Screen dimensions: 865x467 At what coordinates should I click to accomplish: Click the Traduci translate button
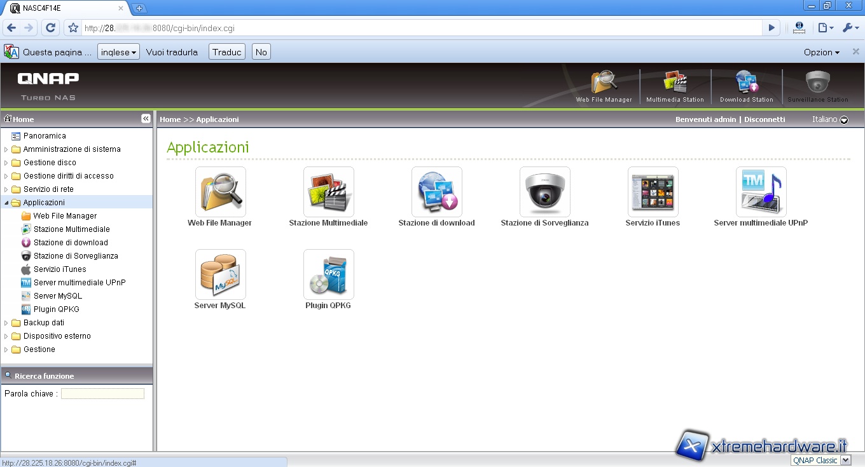point(227,52)
